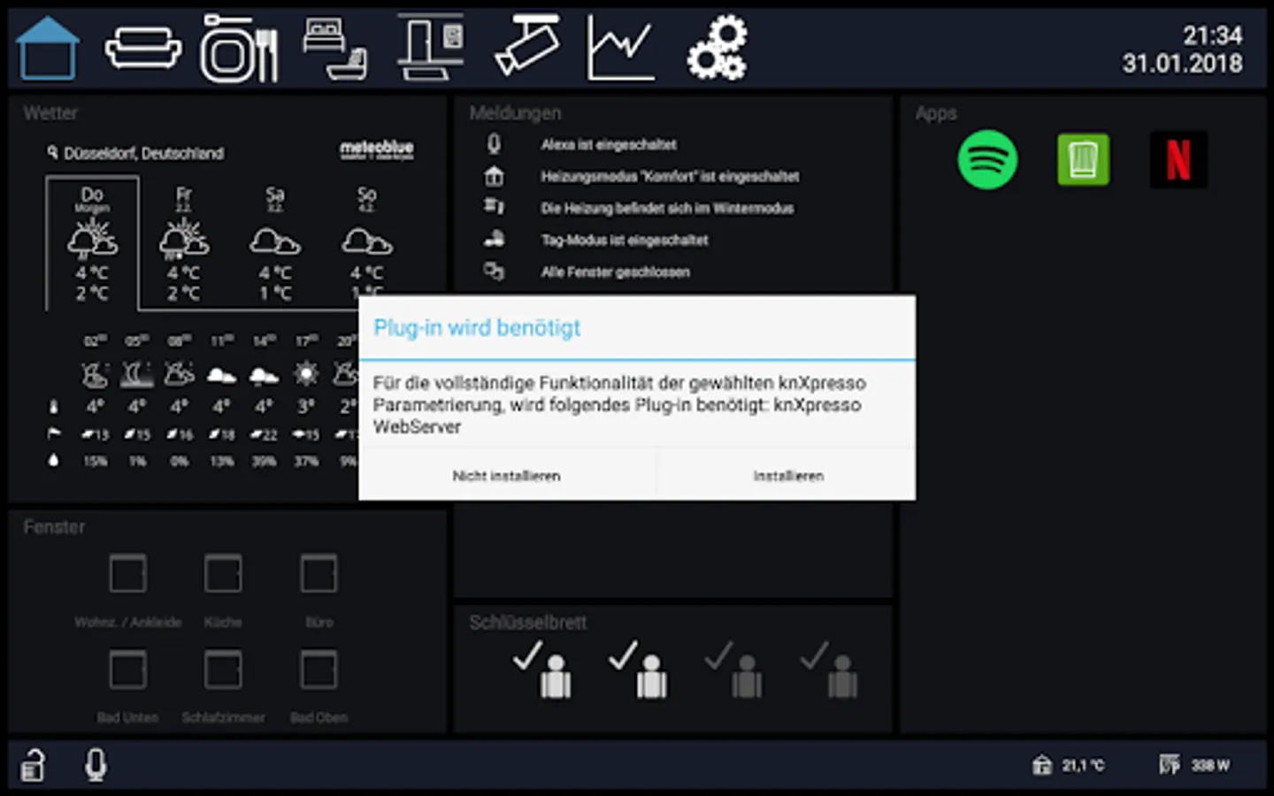Screen dimensions: 1274x796
Task: Click the Schlüsselbrett panel heading
Action: [x=527, y=623]
